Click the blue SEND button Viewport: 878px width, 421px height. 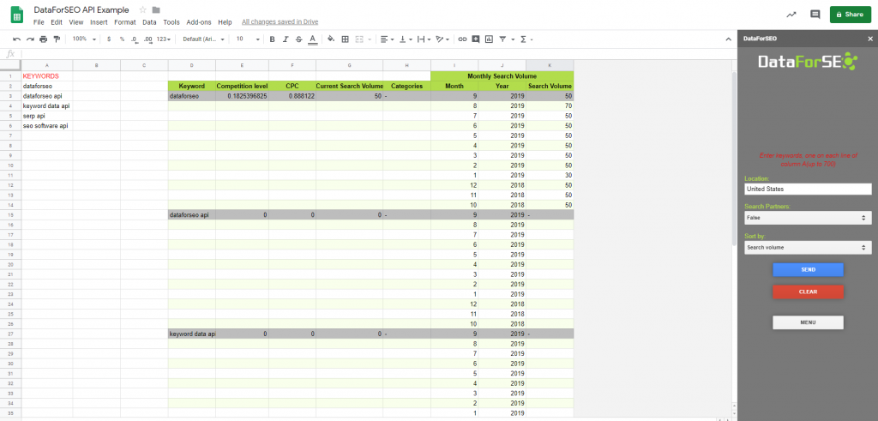[x=808, y=270]
